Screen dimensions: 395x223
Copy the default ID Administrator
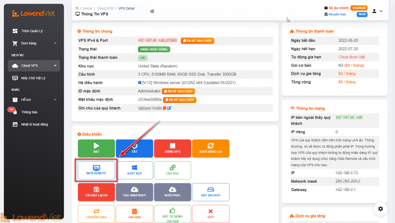179,91
